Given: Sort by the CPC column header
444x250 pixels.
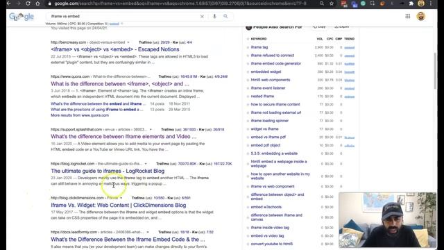Looking at the screenshot, I should pos(330,39).
